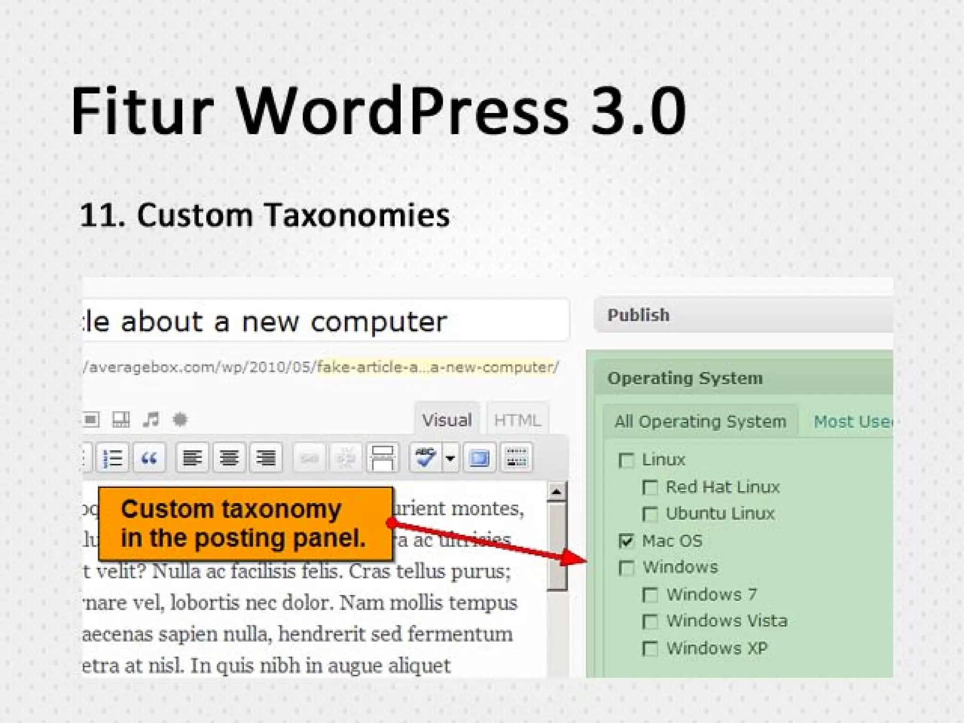964x723 pixels.
Task: Check the Linux checkbox
Action: coord(626,460)
